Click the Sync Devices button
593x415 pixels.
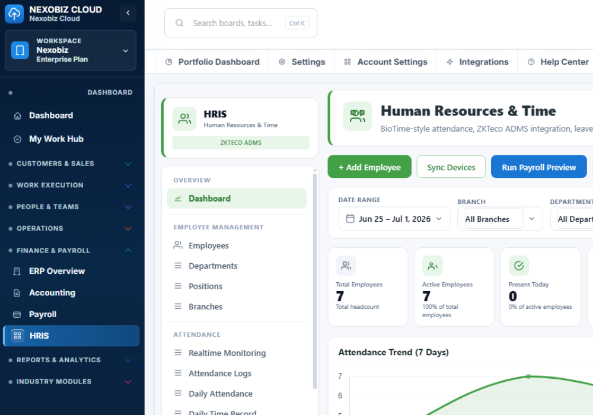point(451,167)
